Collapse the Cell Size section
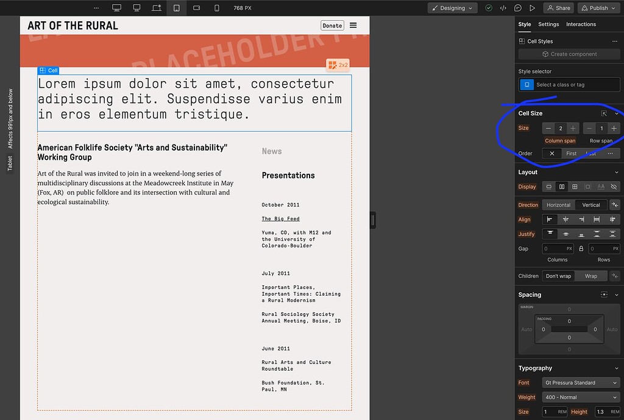Viewport: 624px width, 420px height. pos(615,113)
